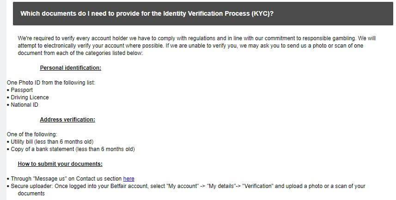Screen dimensions: 396x200
Task: Click the "My account" text in uploader instructions
Action: click(x=182, y=186)
